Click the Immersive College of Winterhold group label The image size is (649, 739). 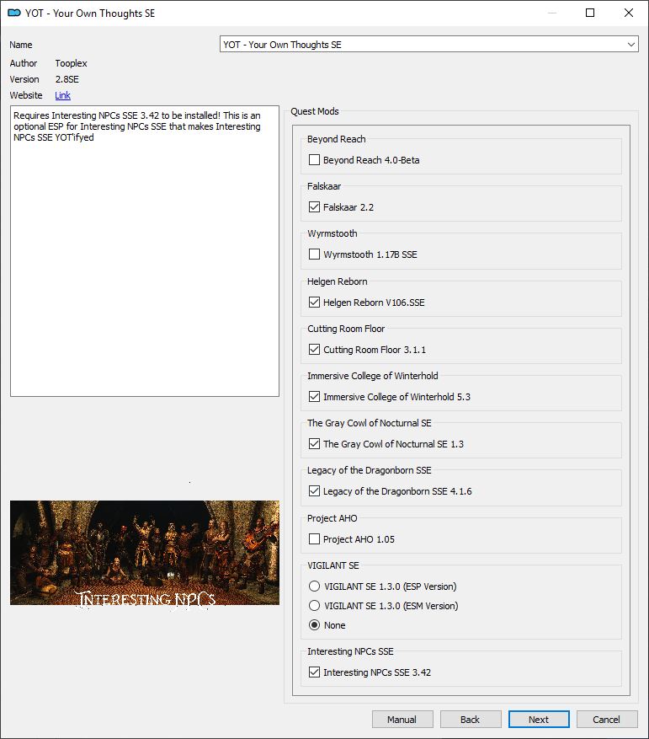pos(373,376)
